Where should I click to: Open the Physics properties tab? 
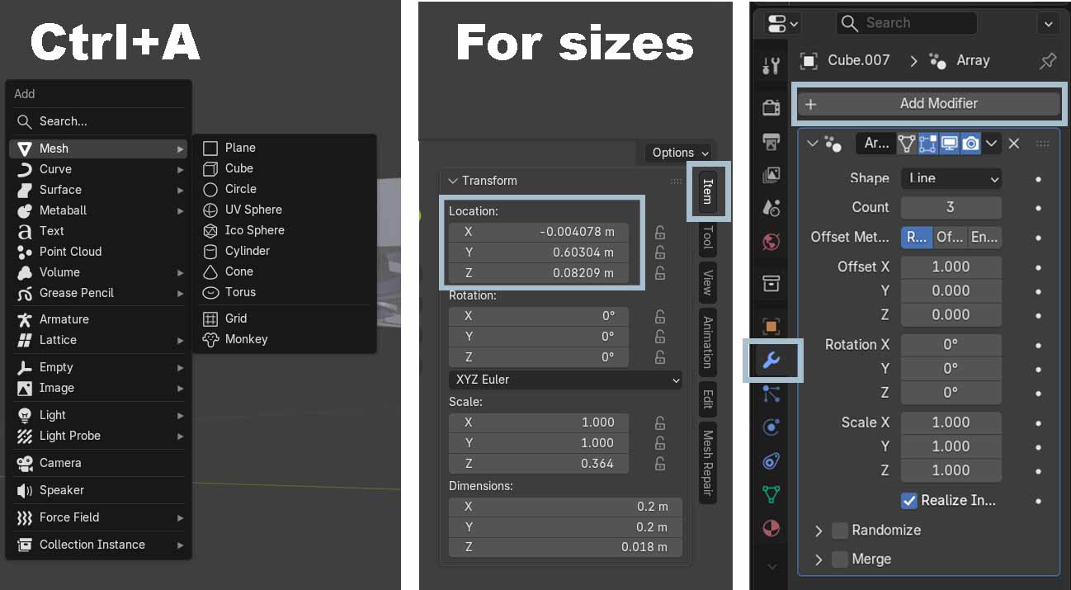click(x=771, y=427)
